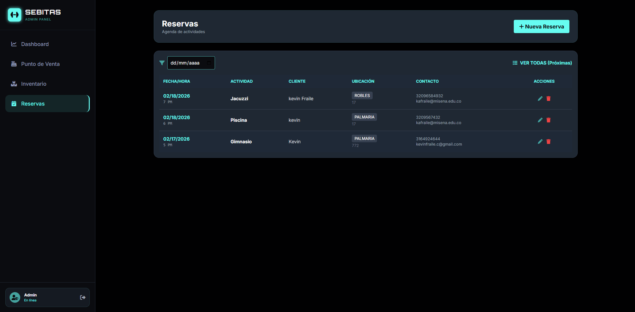This screenshot has height=312, width=635.
Task: Delete the Piscina reservation
Action: coord(548,120)
